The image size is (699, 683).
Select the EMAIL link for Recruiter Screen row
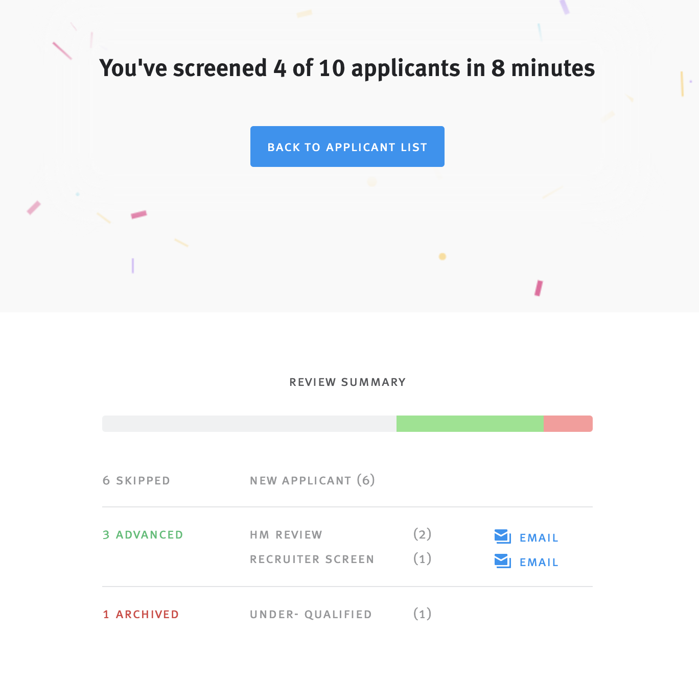[539, 562]
